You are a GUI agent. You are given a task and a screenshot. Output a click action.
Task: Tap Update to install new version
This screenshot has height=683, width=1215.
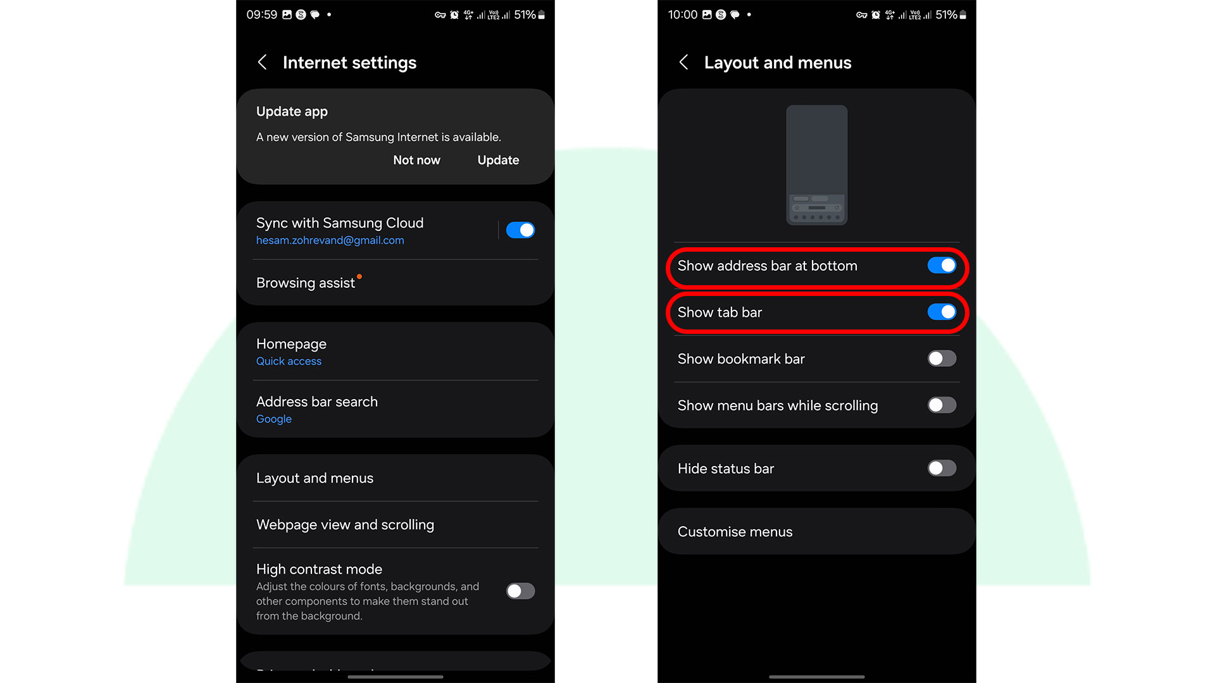[x=498, y=160]
